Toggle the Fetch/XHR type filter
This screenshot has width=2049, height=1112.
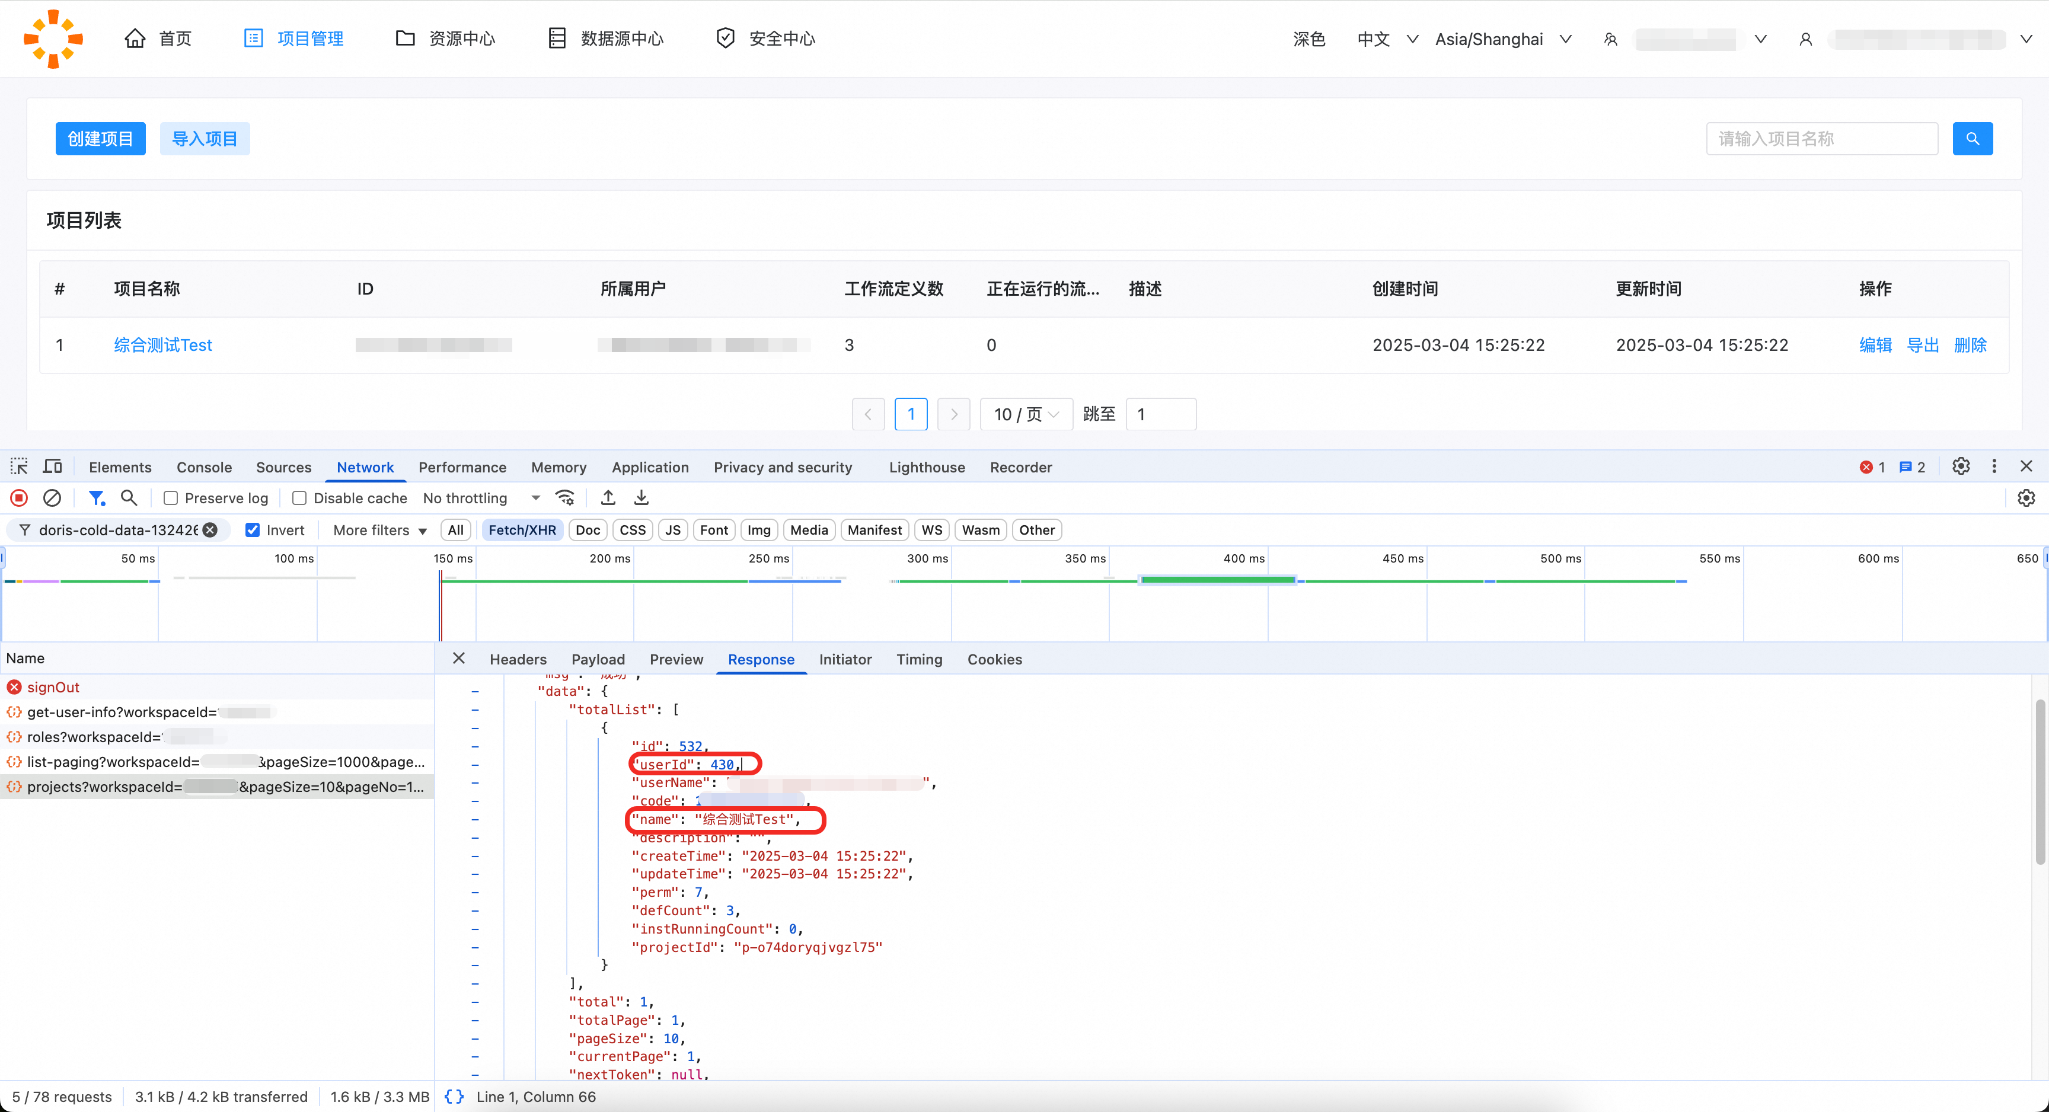522,530
